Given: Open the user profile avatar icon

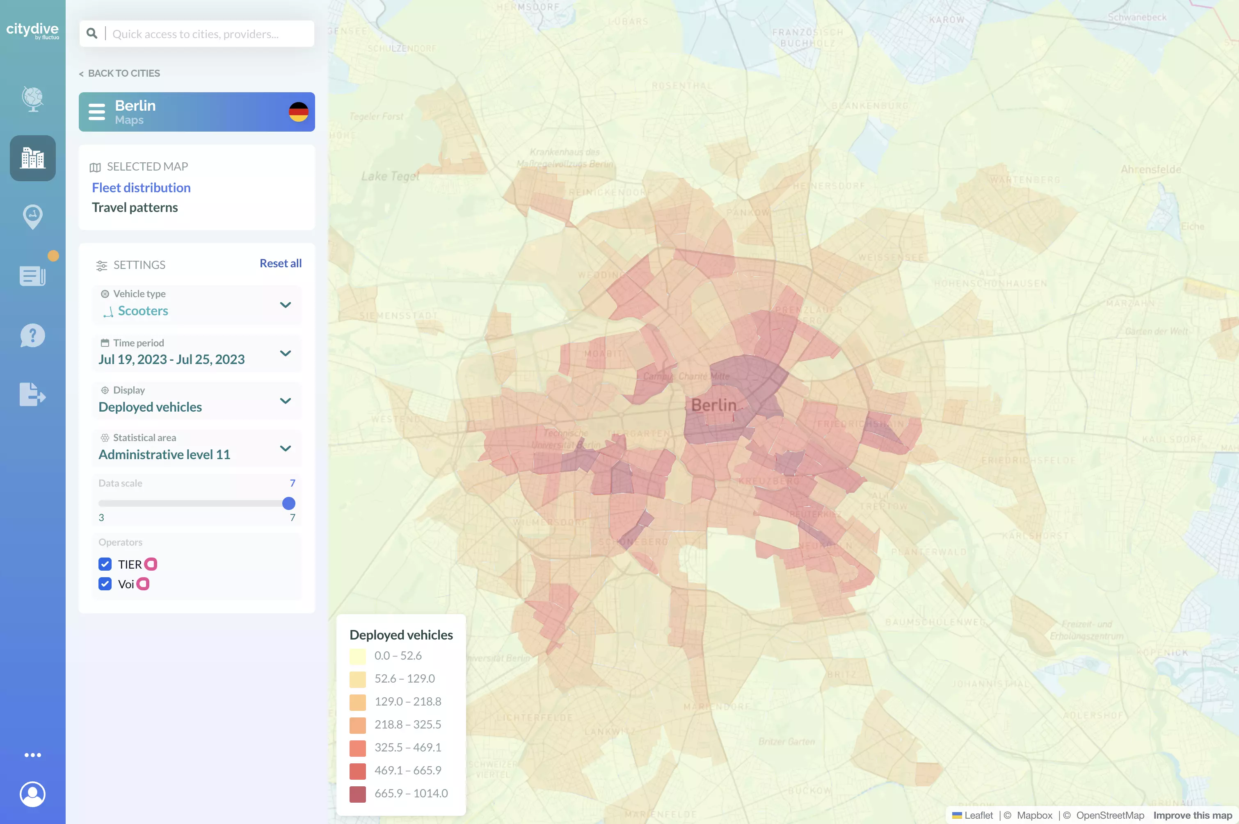Looking at the screenshot, I should (x=32, y=794).
